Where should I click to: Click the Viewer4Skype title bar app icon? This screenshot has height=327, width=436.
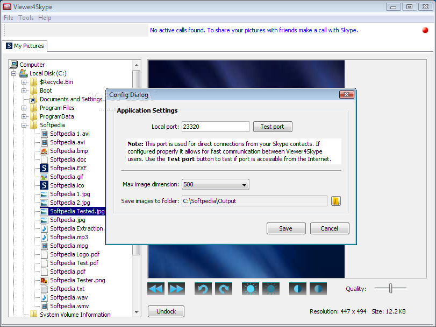click(x=7, y=6)
